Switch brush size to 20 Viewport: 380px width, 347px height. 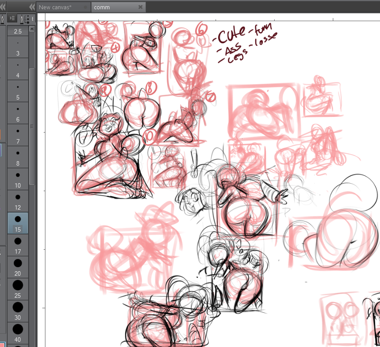(18, 268)
